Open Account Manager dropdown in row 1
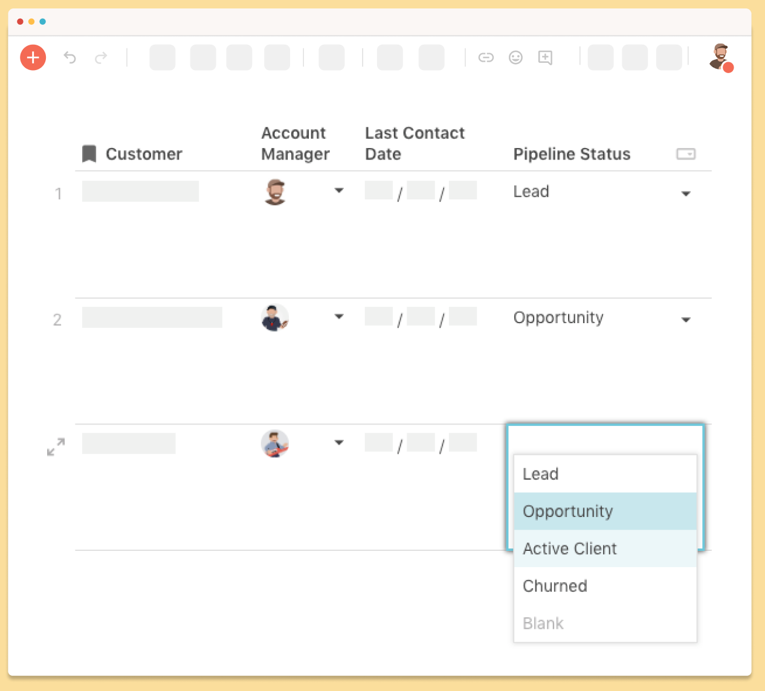This screenshot has width=765, height=691. coord(339,191)
